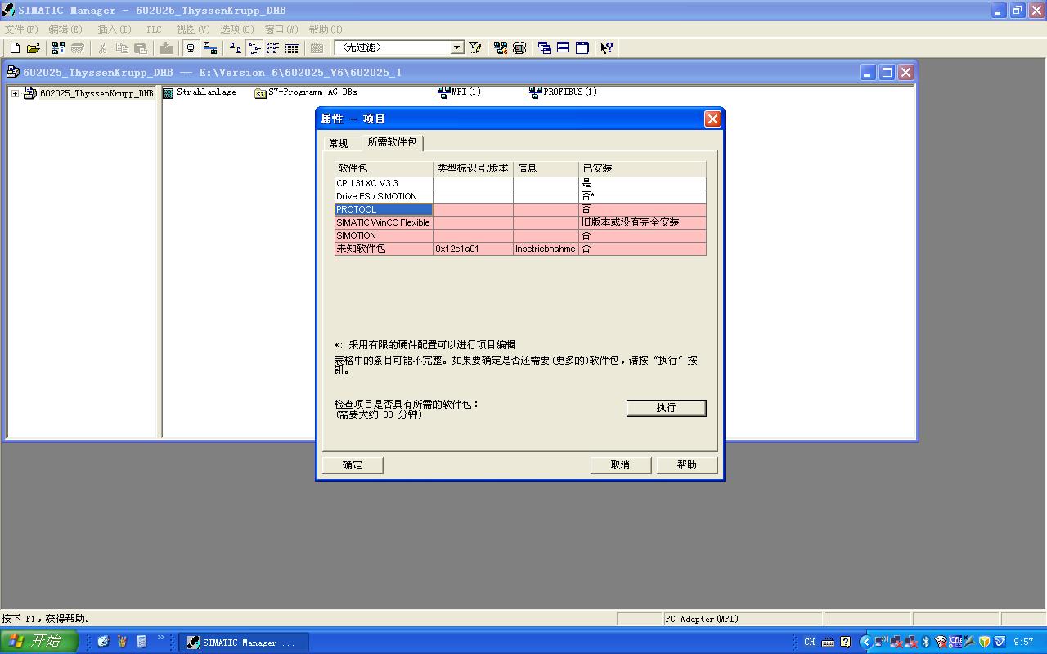Click the tray expand arrow

pos(865,643)
